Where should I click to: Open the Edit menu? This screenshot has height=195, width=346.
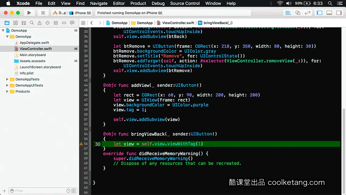click(51, 3)
